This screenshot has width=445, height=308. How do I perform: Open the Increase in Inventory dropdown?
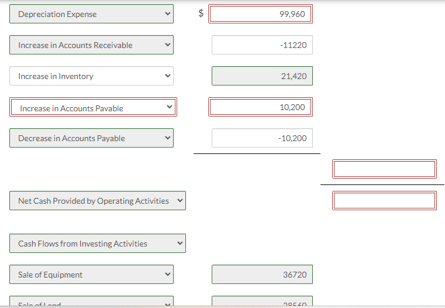tap(91, 76)
